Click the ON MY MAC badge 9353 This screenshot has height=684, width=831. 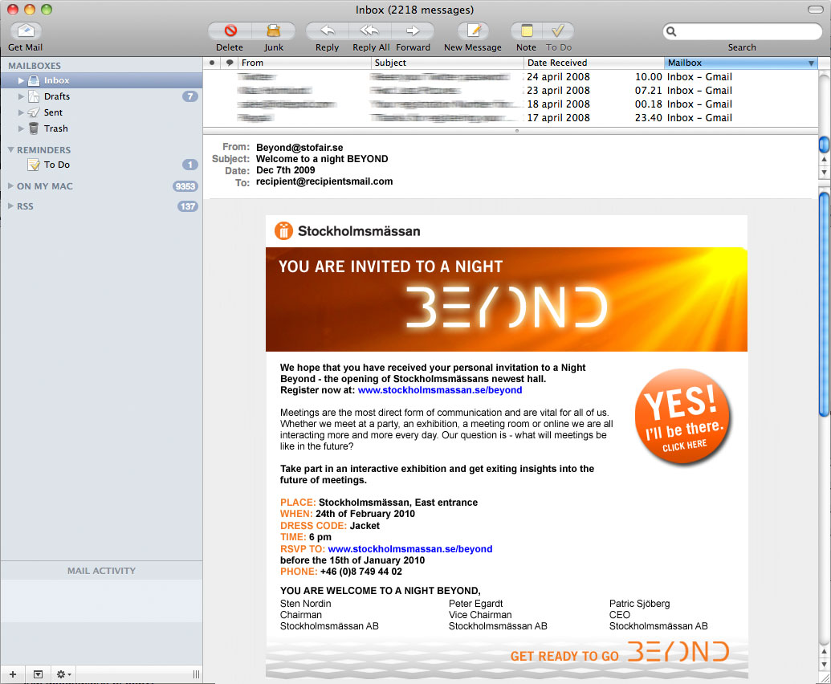pos(185,186)
